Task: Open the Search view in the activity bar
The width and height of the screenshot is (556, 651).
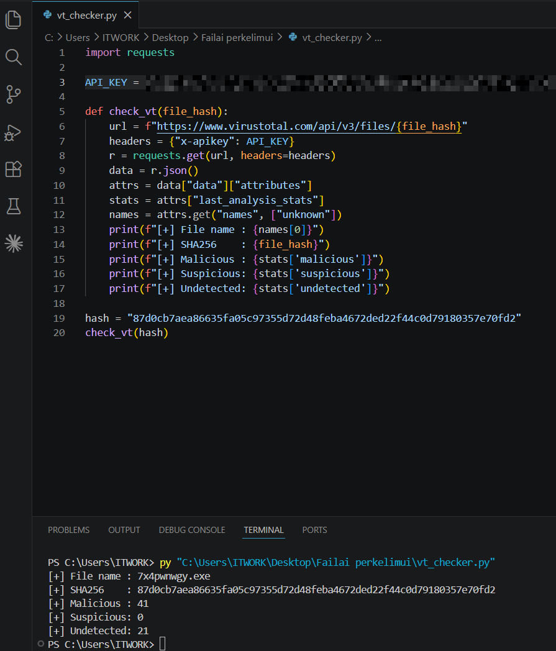Action: [13, 57]
